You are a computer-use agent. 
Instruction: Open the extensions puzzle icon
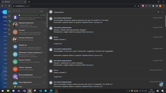[153, 6]
